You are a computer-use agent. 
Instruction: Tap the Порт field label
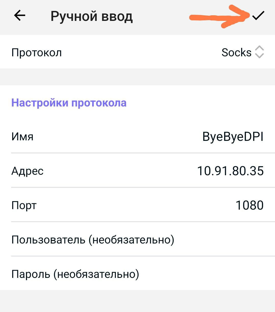point(24,206)
